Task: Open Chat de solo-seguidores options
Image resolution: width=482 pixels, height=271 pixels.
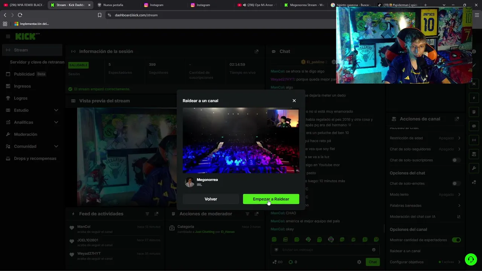Action: coord(425,149)
